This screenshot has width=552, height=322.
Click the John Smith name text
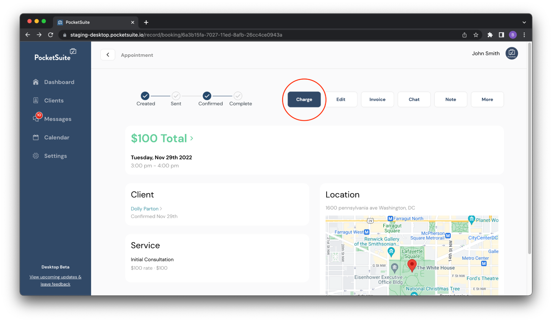(x=485, y=53)
